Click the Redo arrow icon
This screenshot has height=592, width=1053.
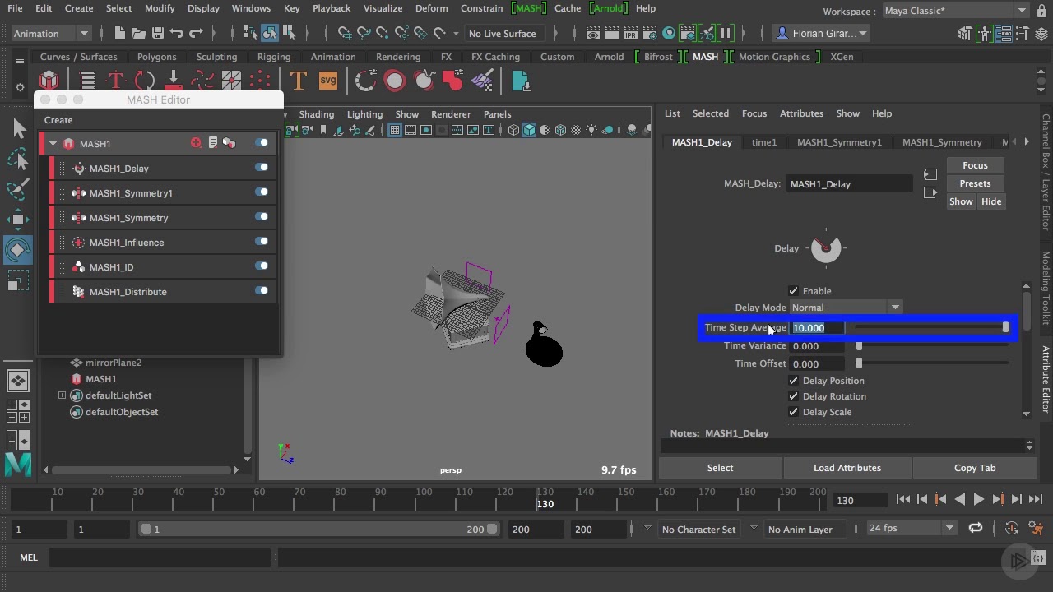tap(196, 34)
